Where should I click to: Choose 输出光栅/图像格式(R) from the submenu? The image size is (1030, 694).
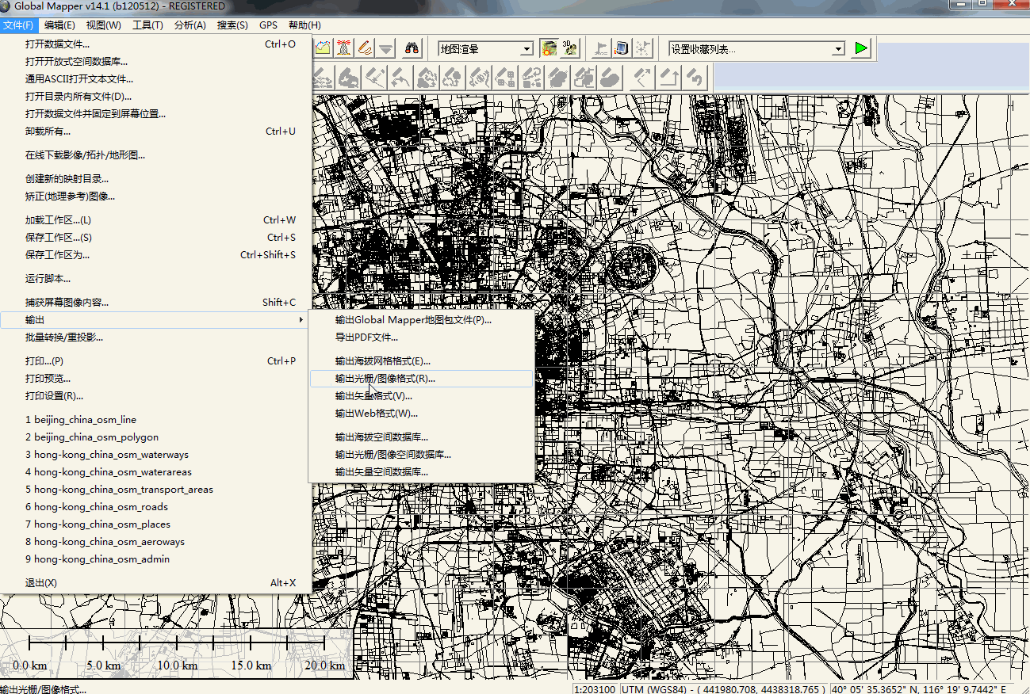coord(385,379)
